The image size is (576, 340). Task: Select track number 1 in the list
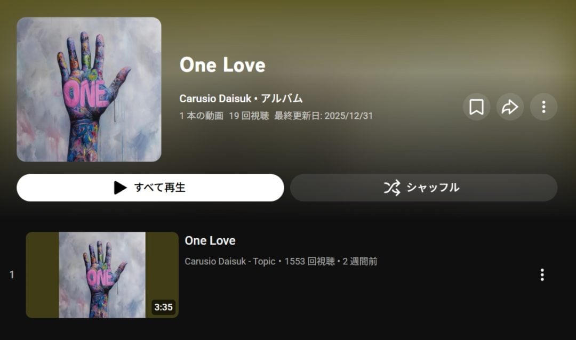(12, 274)
